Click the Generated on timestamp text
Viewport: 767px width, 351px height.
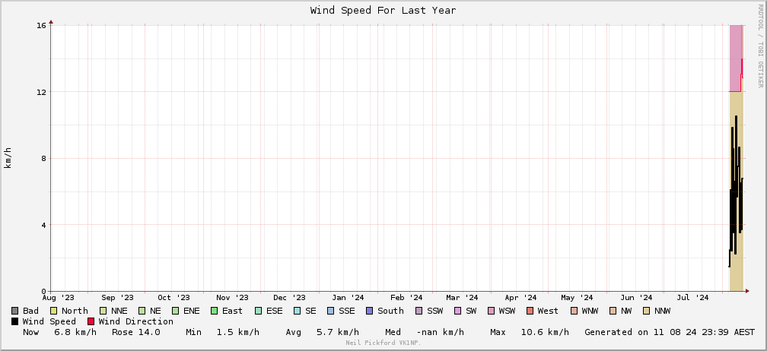click(670, 333)
